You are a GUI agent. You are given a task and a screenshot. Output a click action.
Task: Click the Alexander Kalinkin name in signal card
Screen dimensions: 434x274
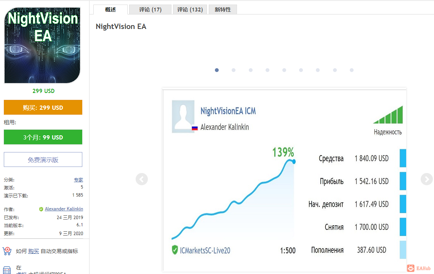click(224, 127)
